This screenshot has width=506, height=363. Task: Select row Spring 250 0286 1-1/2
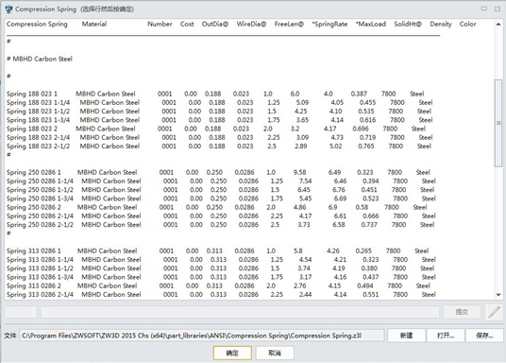coord(220,190)
